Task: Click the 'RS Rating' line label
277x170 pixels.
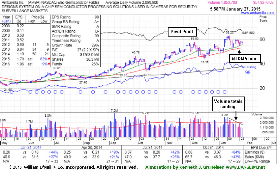Action: point(249,67)
